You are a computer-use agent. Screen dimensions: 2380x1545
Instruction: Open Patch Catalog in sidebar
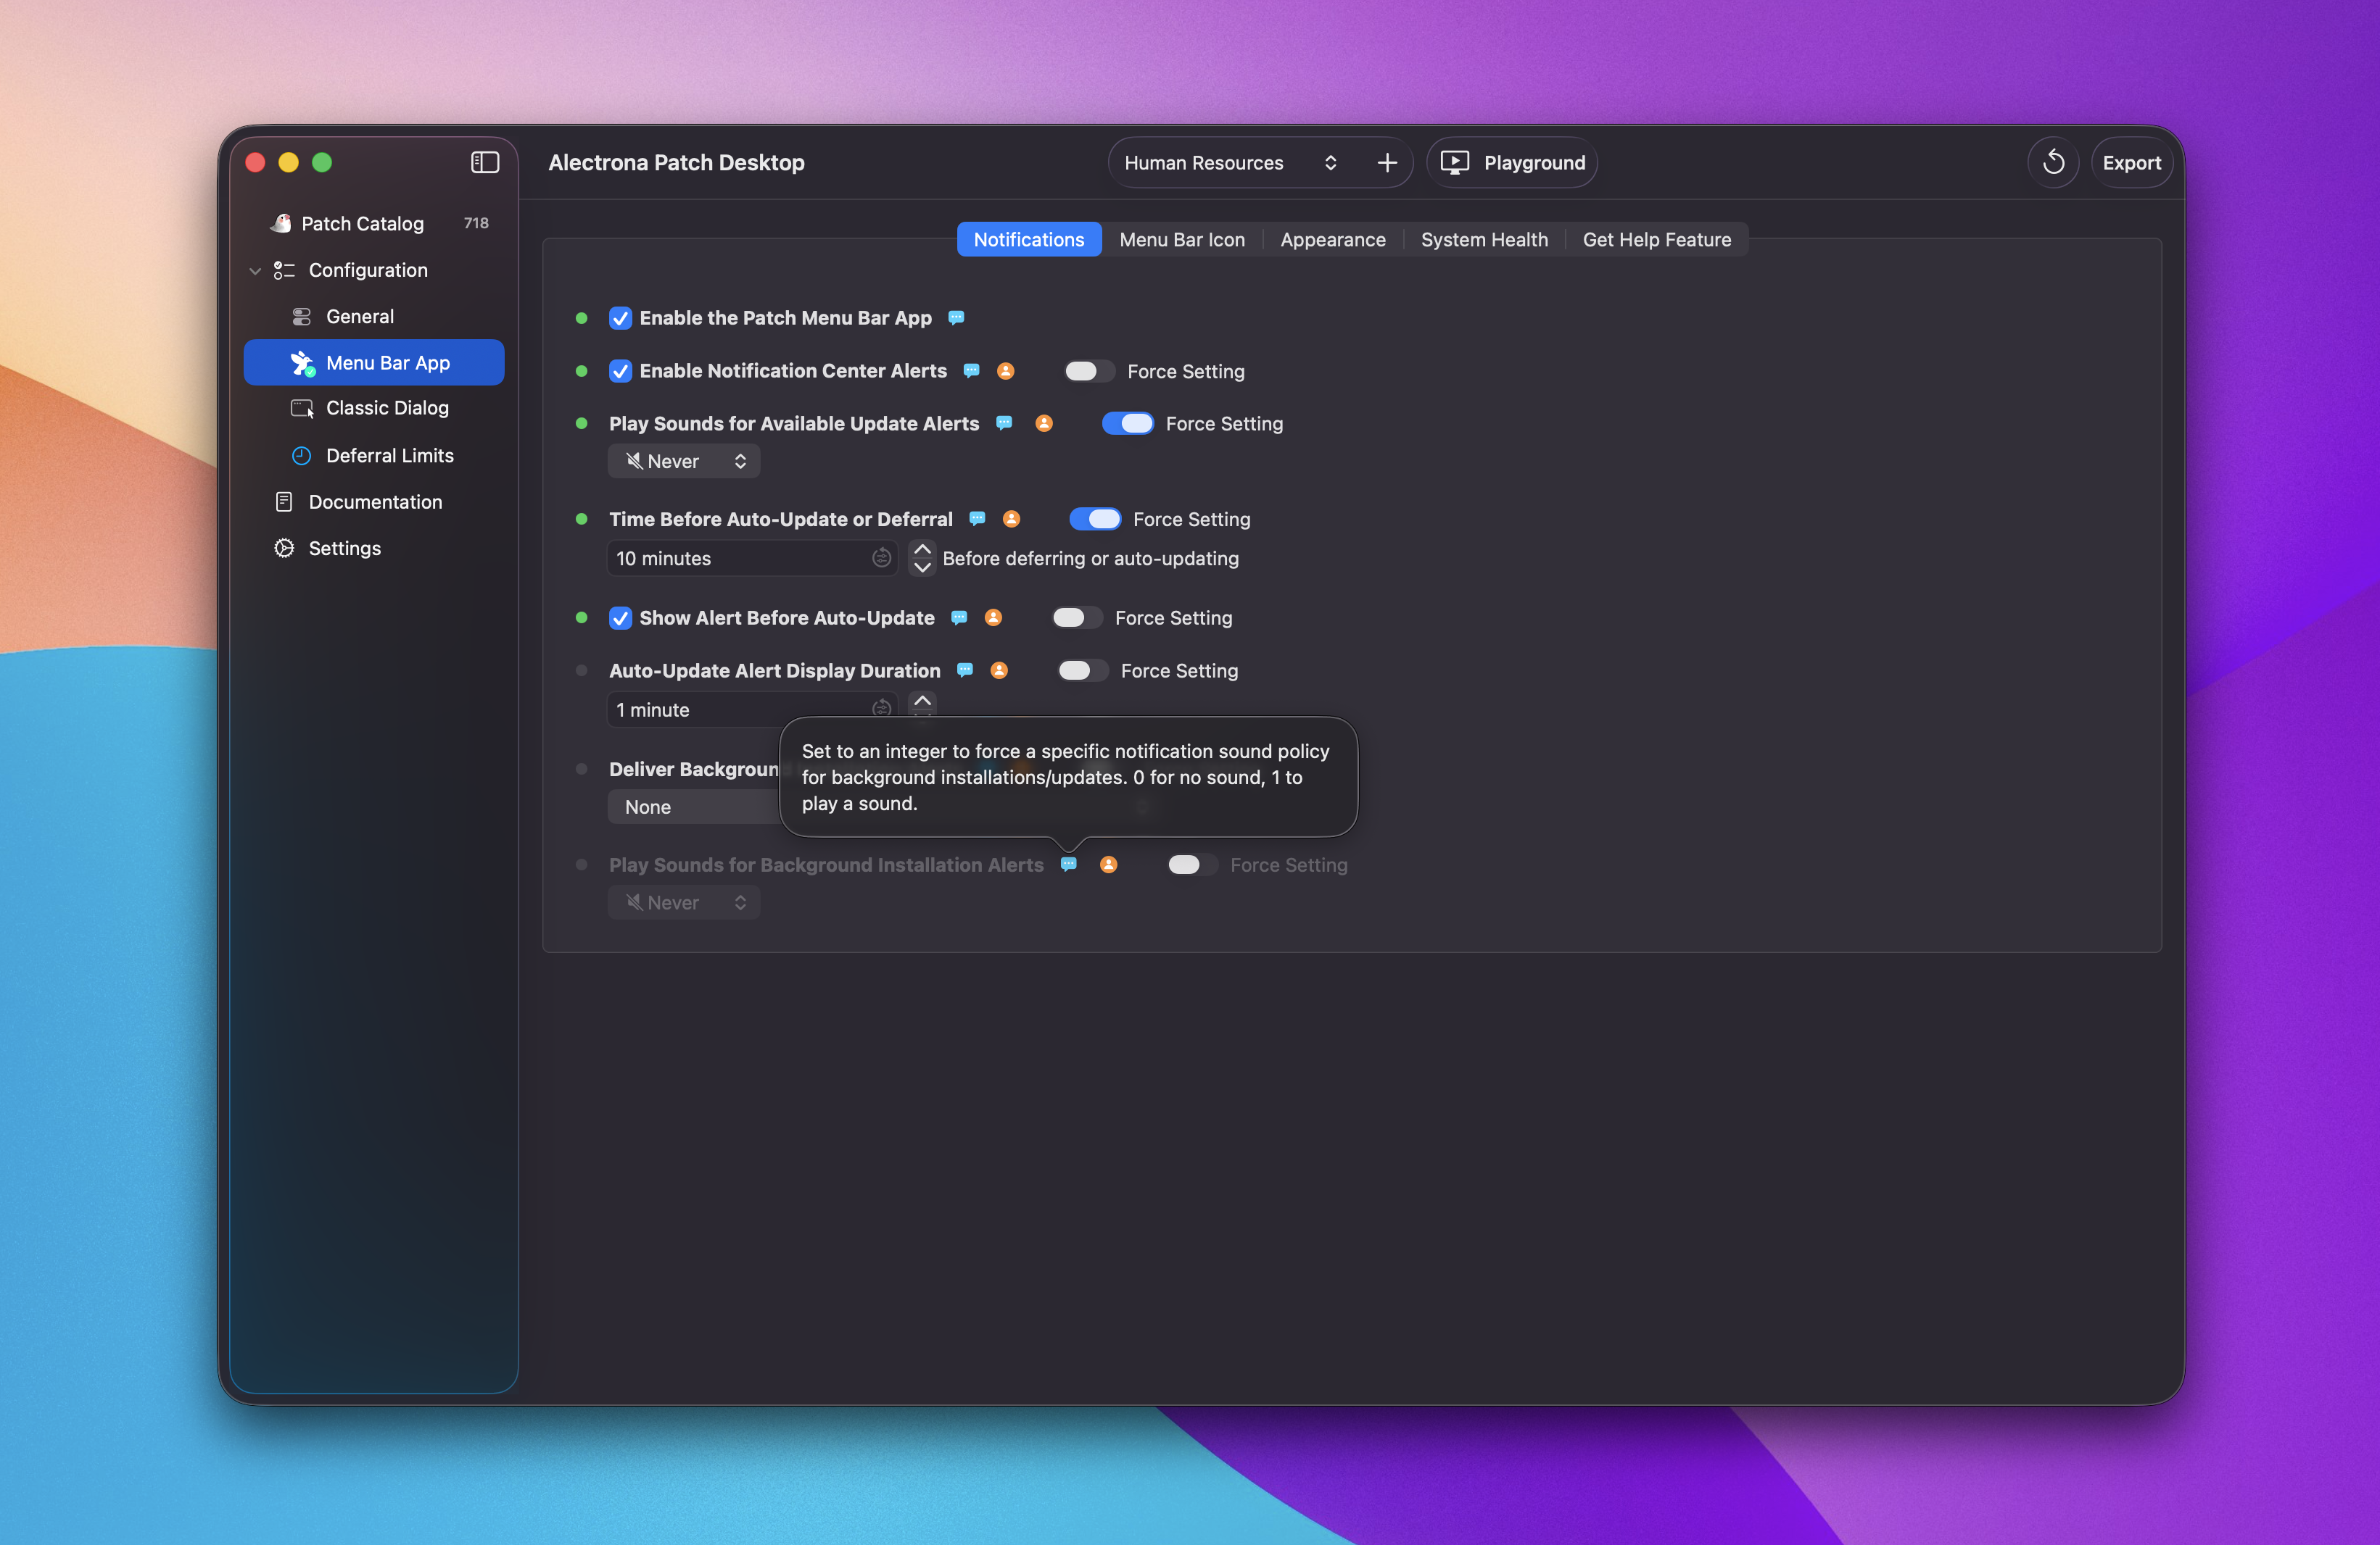click(x=374, y=223)
